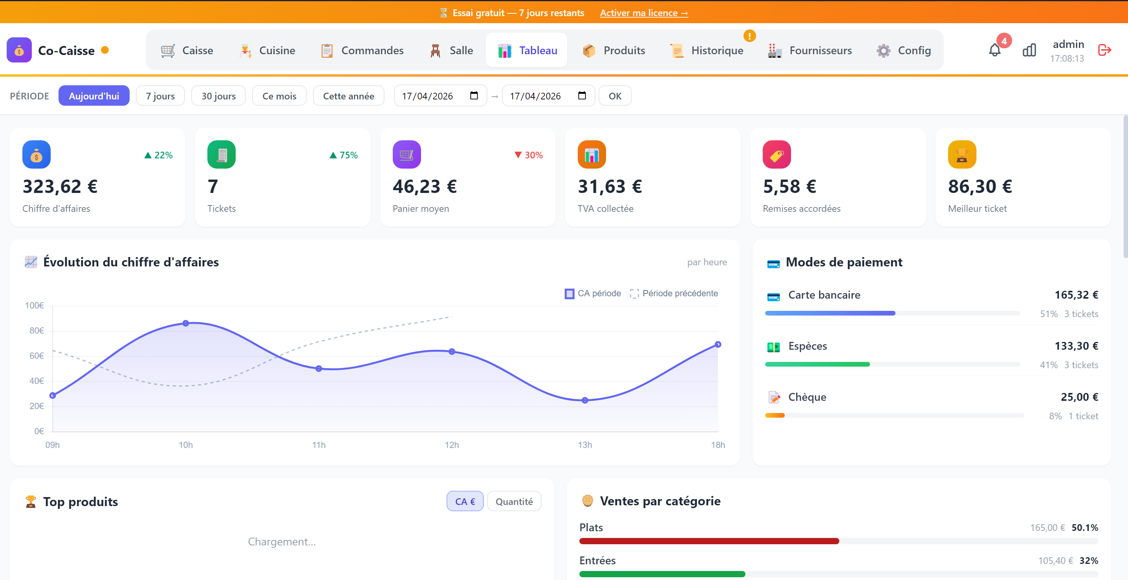
Task: Click the Activer ma licence link
Action: point(644,13)
